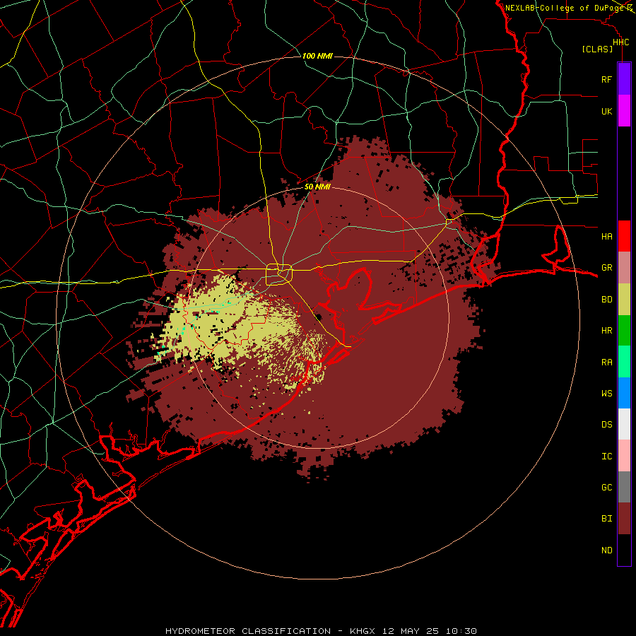
Task: Click the UK legend label
Action: (606, 111)
